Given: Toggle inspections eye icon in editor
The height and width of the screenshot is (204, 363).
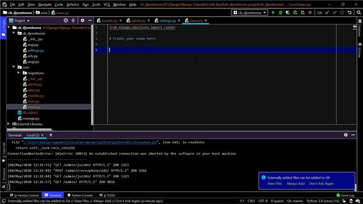Looking at the screenshot, I should [x=354, y=27].
